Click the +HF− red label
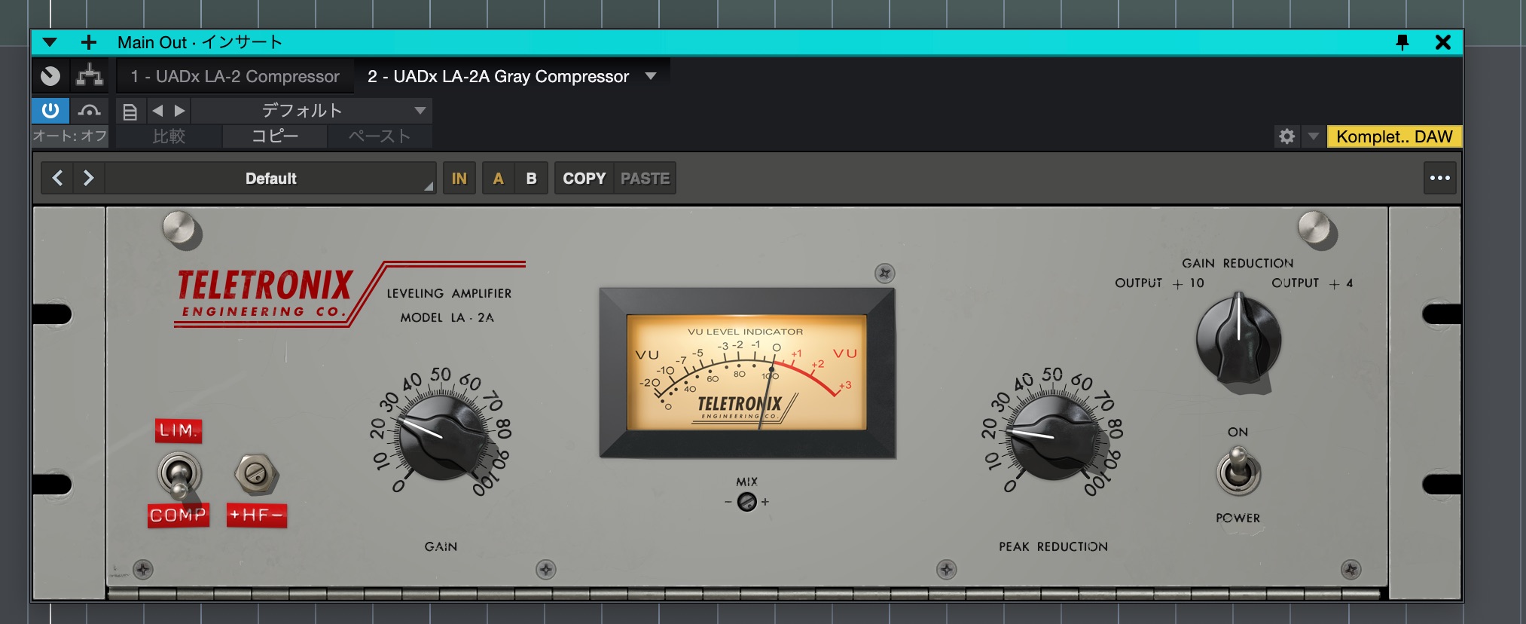1526x624 pixels. (257, 515)
